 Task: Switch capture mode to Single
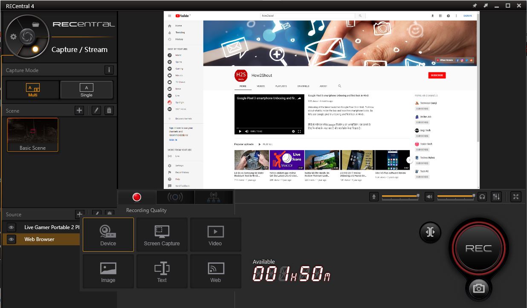click(87, 90)
